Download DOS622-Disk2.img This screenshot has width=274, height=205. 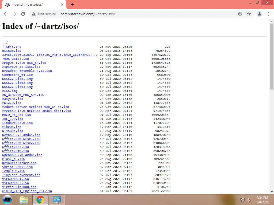(17, 83)
